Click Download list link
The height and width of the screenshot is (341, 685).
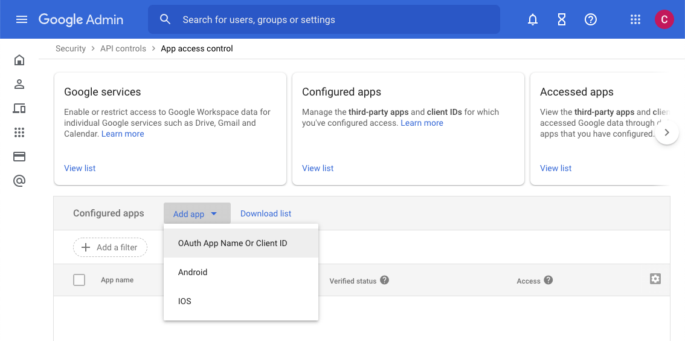[266, 213]
